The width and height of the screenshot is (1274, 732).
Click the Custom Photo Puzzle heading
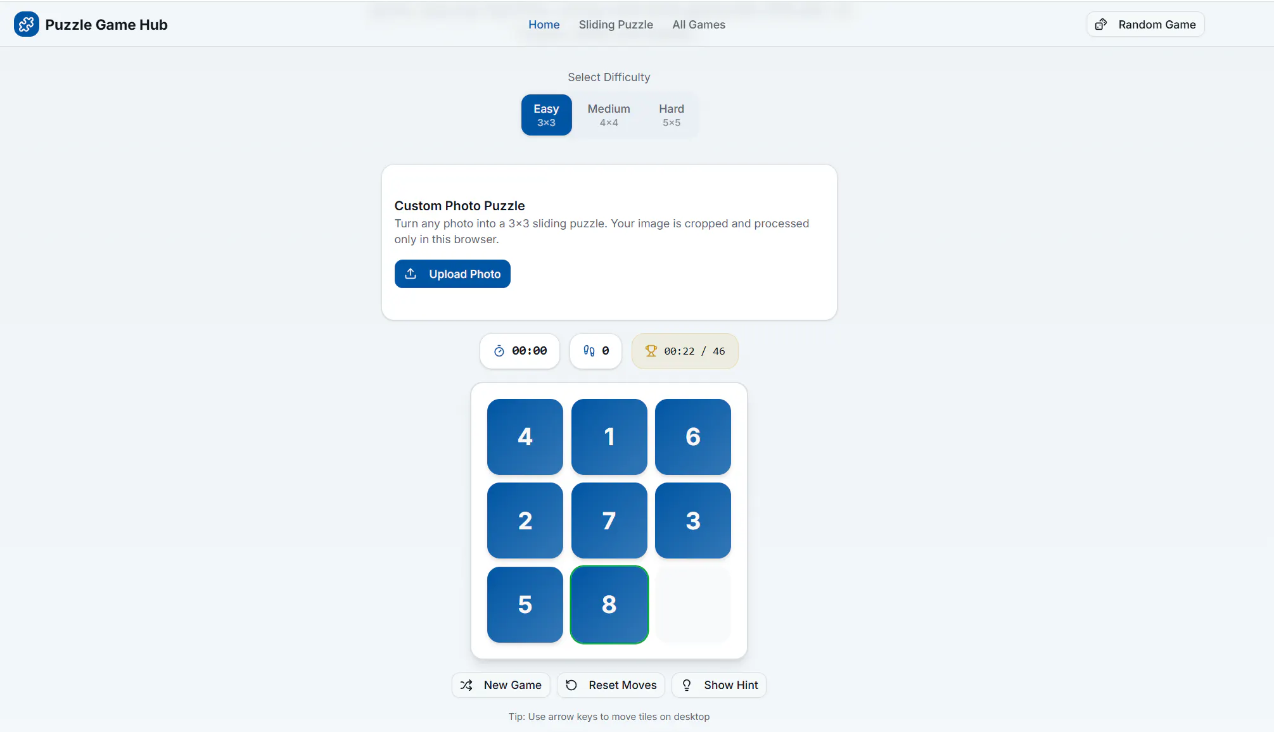pos(459,206)
